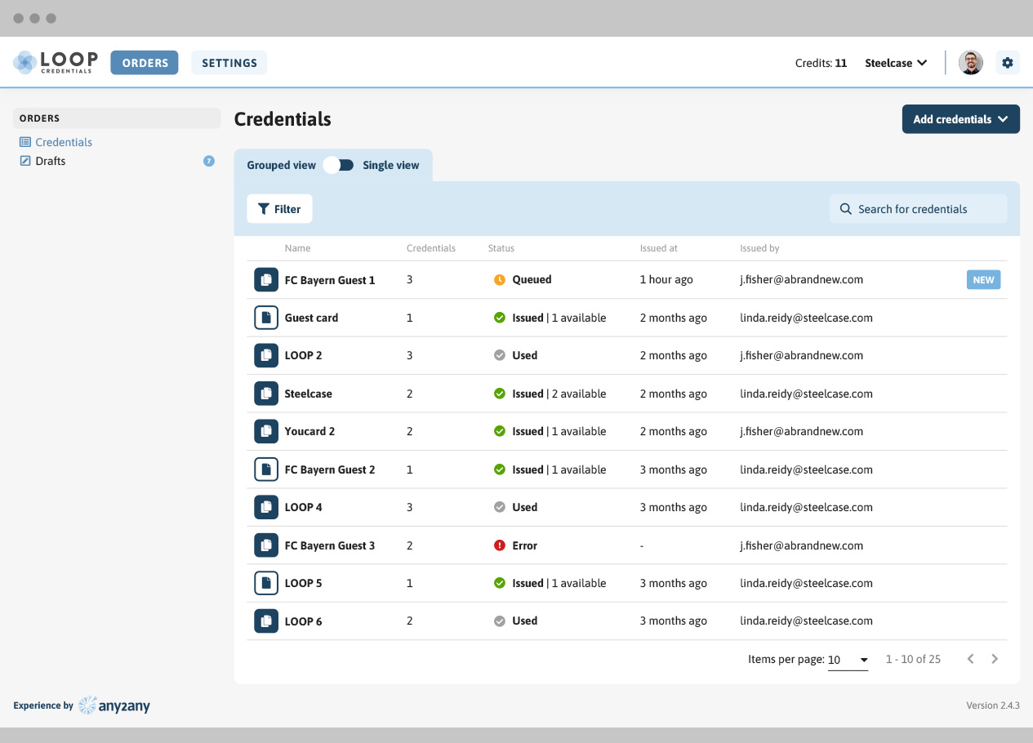The height and width of the screenshot is (743, 1033).
Task: Select the Orders tab
Action: (x=145, y=63)
